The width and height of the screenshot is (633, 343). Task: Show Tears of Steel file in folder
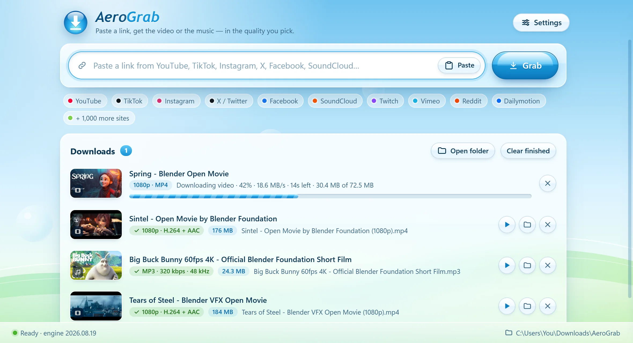tap(527, 306)
